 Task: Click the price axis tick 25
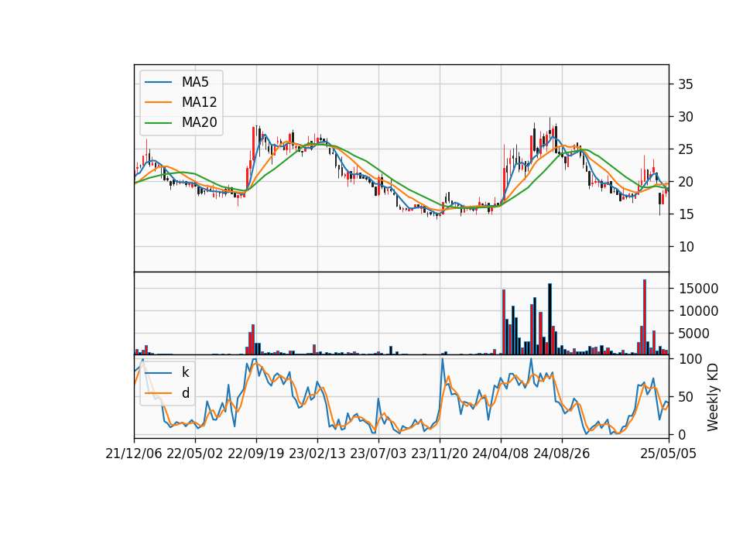[x=685, y=149]
